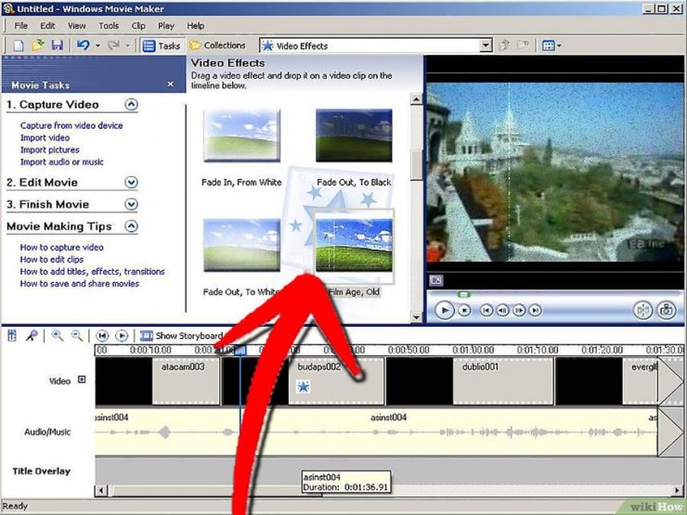The image size is (687, 515).
Task: Toggle the Collections pane button
Action: pyautogui.click(x=217, y=45)
